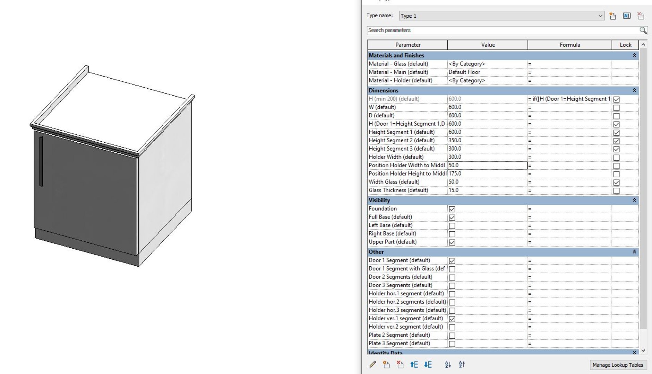Enable Left Base (default)

(452, 225)
